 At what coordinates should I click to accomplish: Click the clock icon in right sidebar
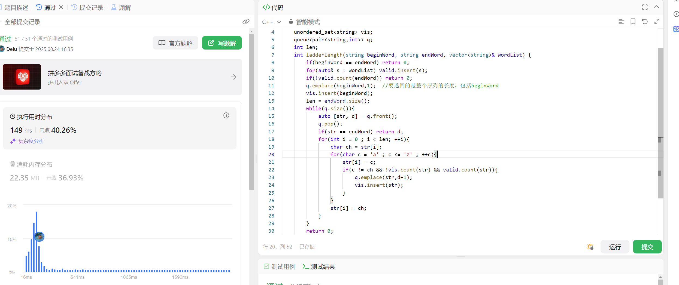coord(676,14)
